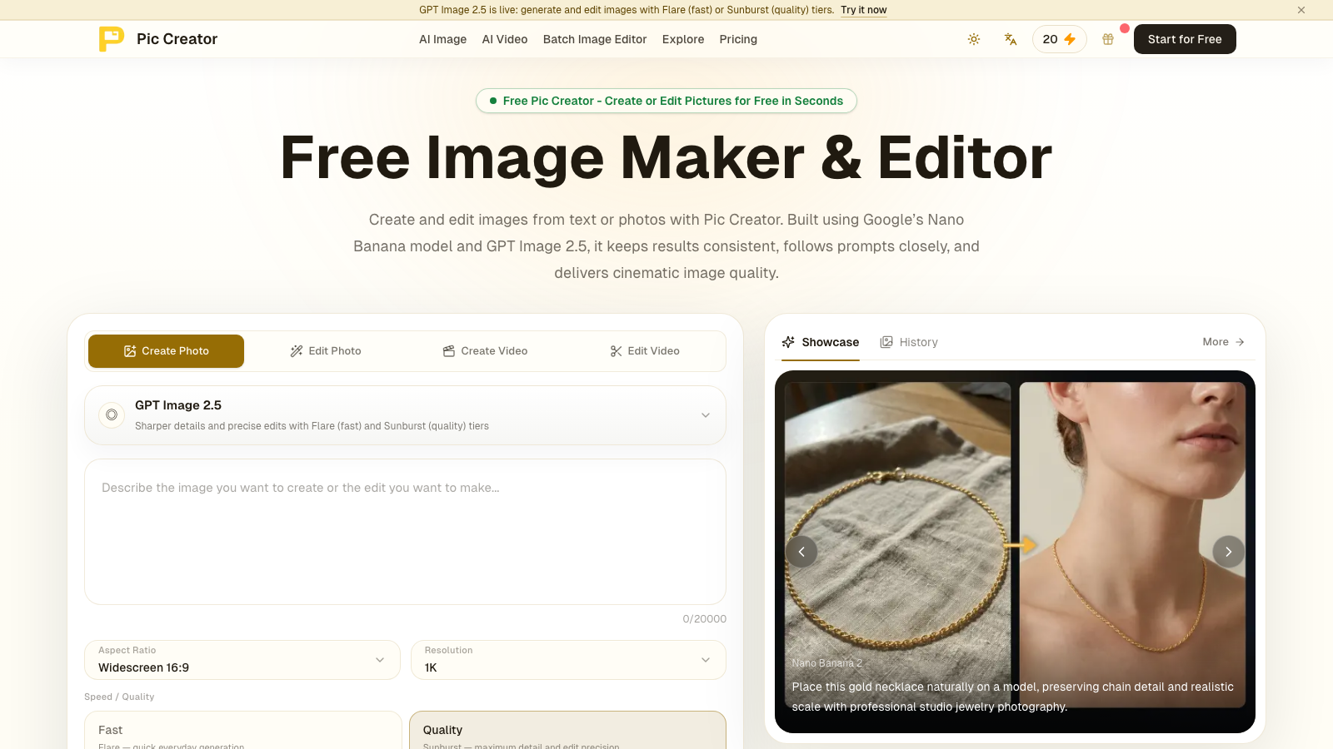
Task: Select the Quality option
Action: pyautogui.click(x=567, y=731)
